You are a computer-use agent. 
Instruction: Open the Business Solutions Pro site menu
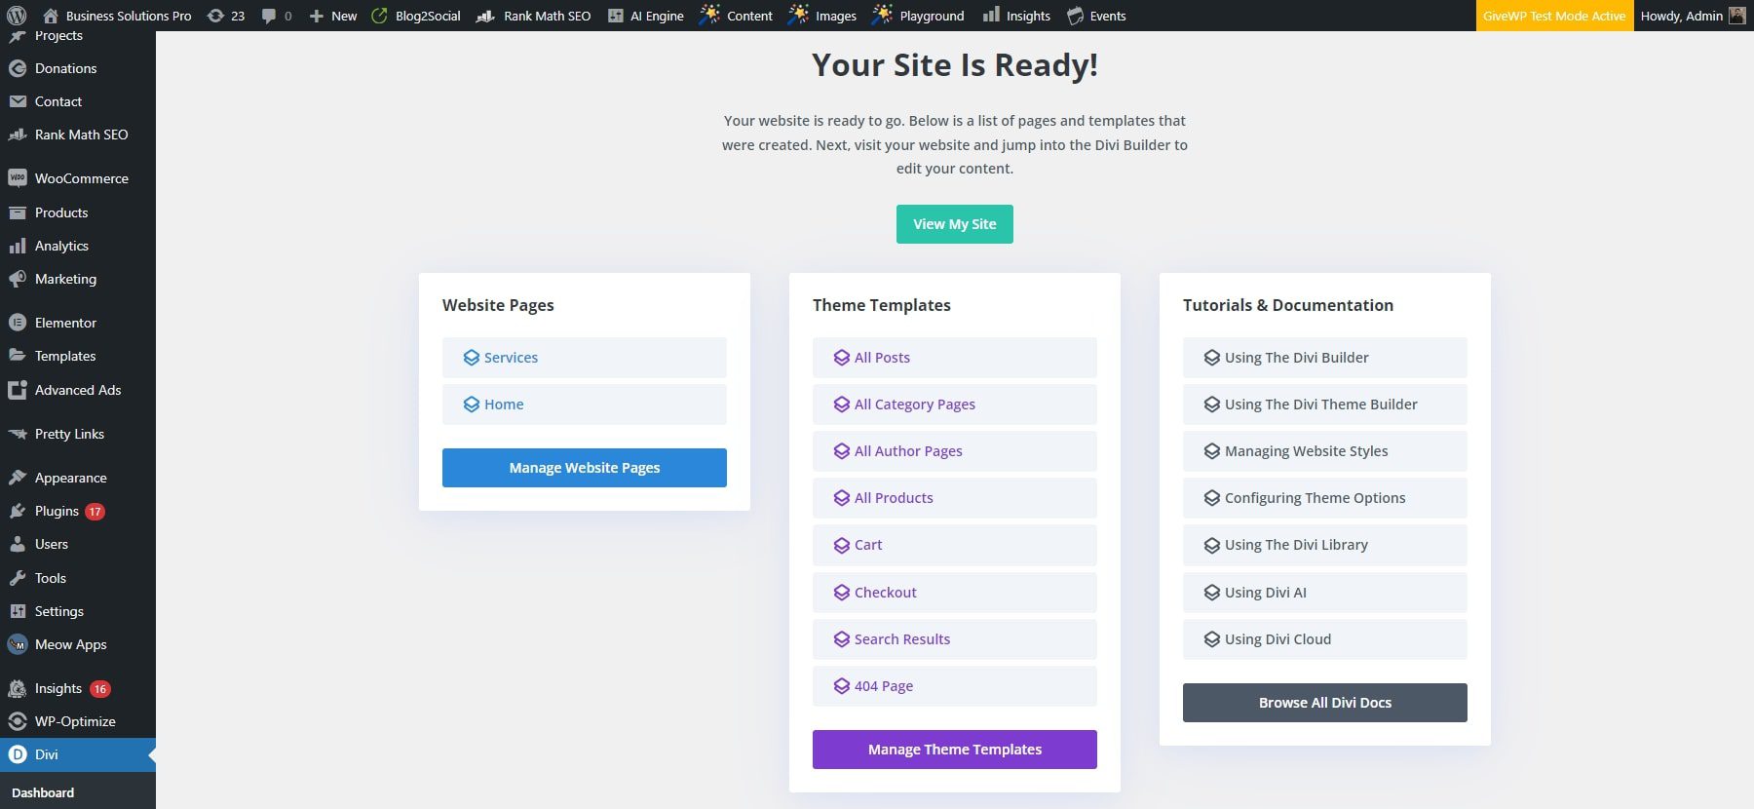click(128, 16)
